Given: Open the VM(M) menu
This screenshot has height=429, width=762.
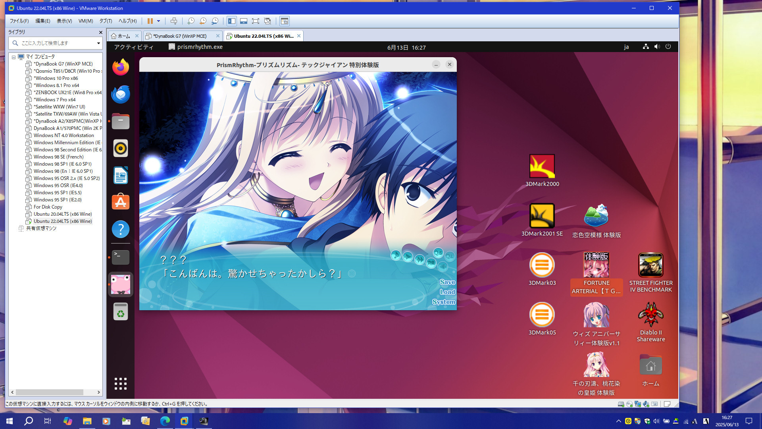Looking at the screenshot, I should (86, 21).
